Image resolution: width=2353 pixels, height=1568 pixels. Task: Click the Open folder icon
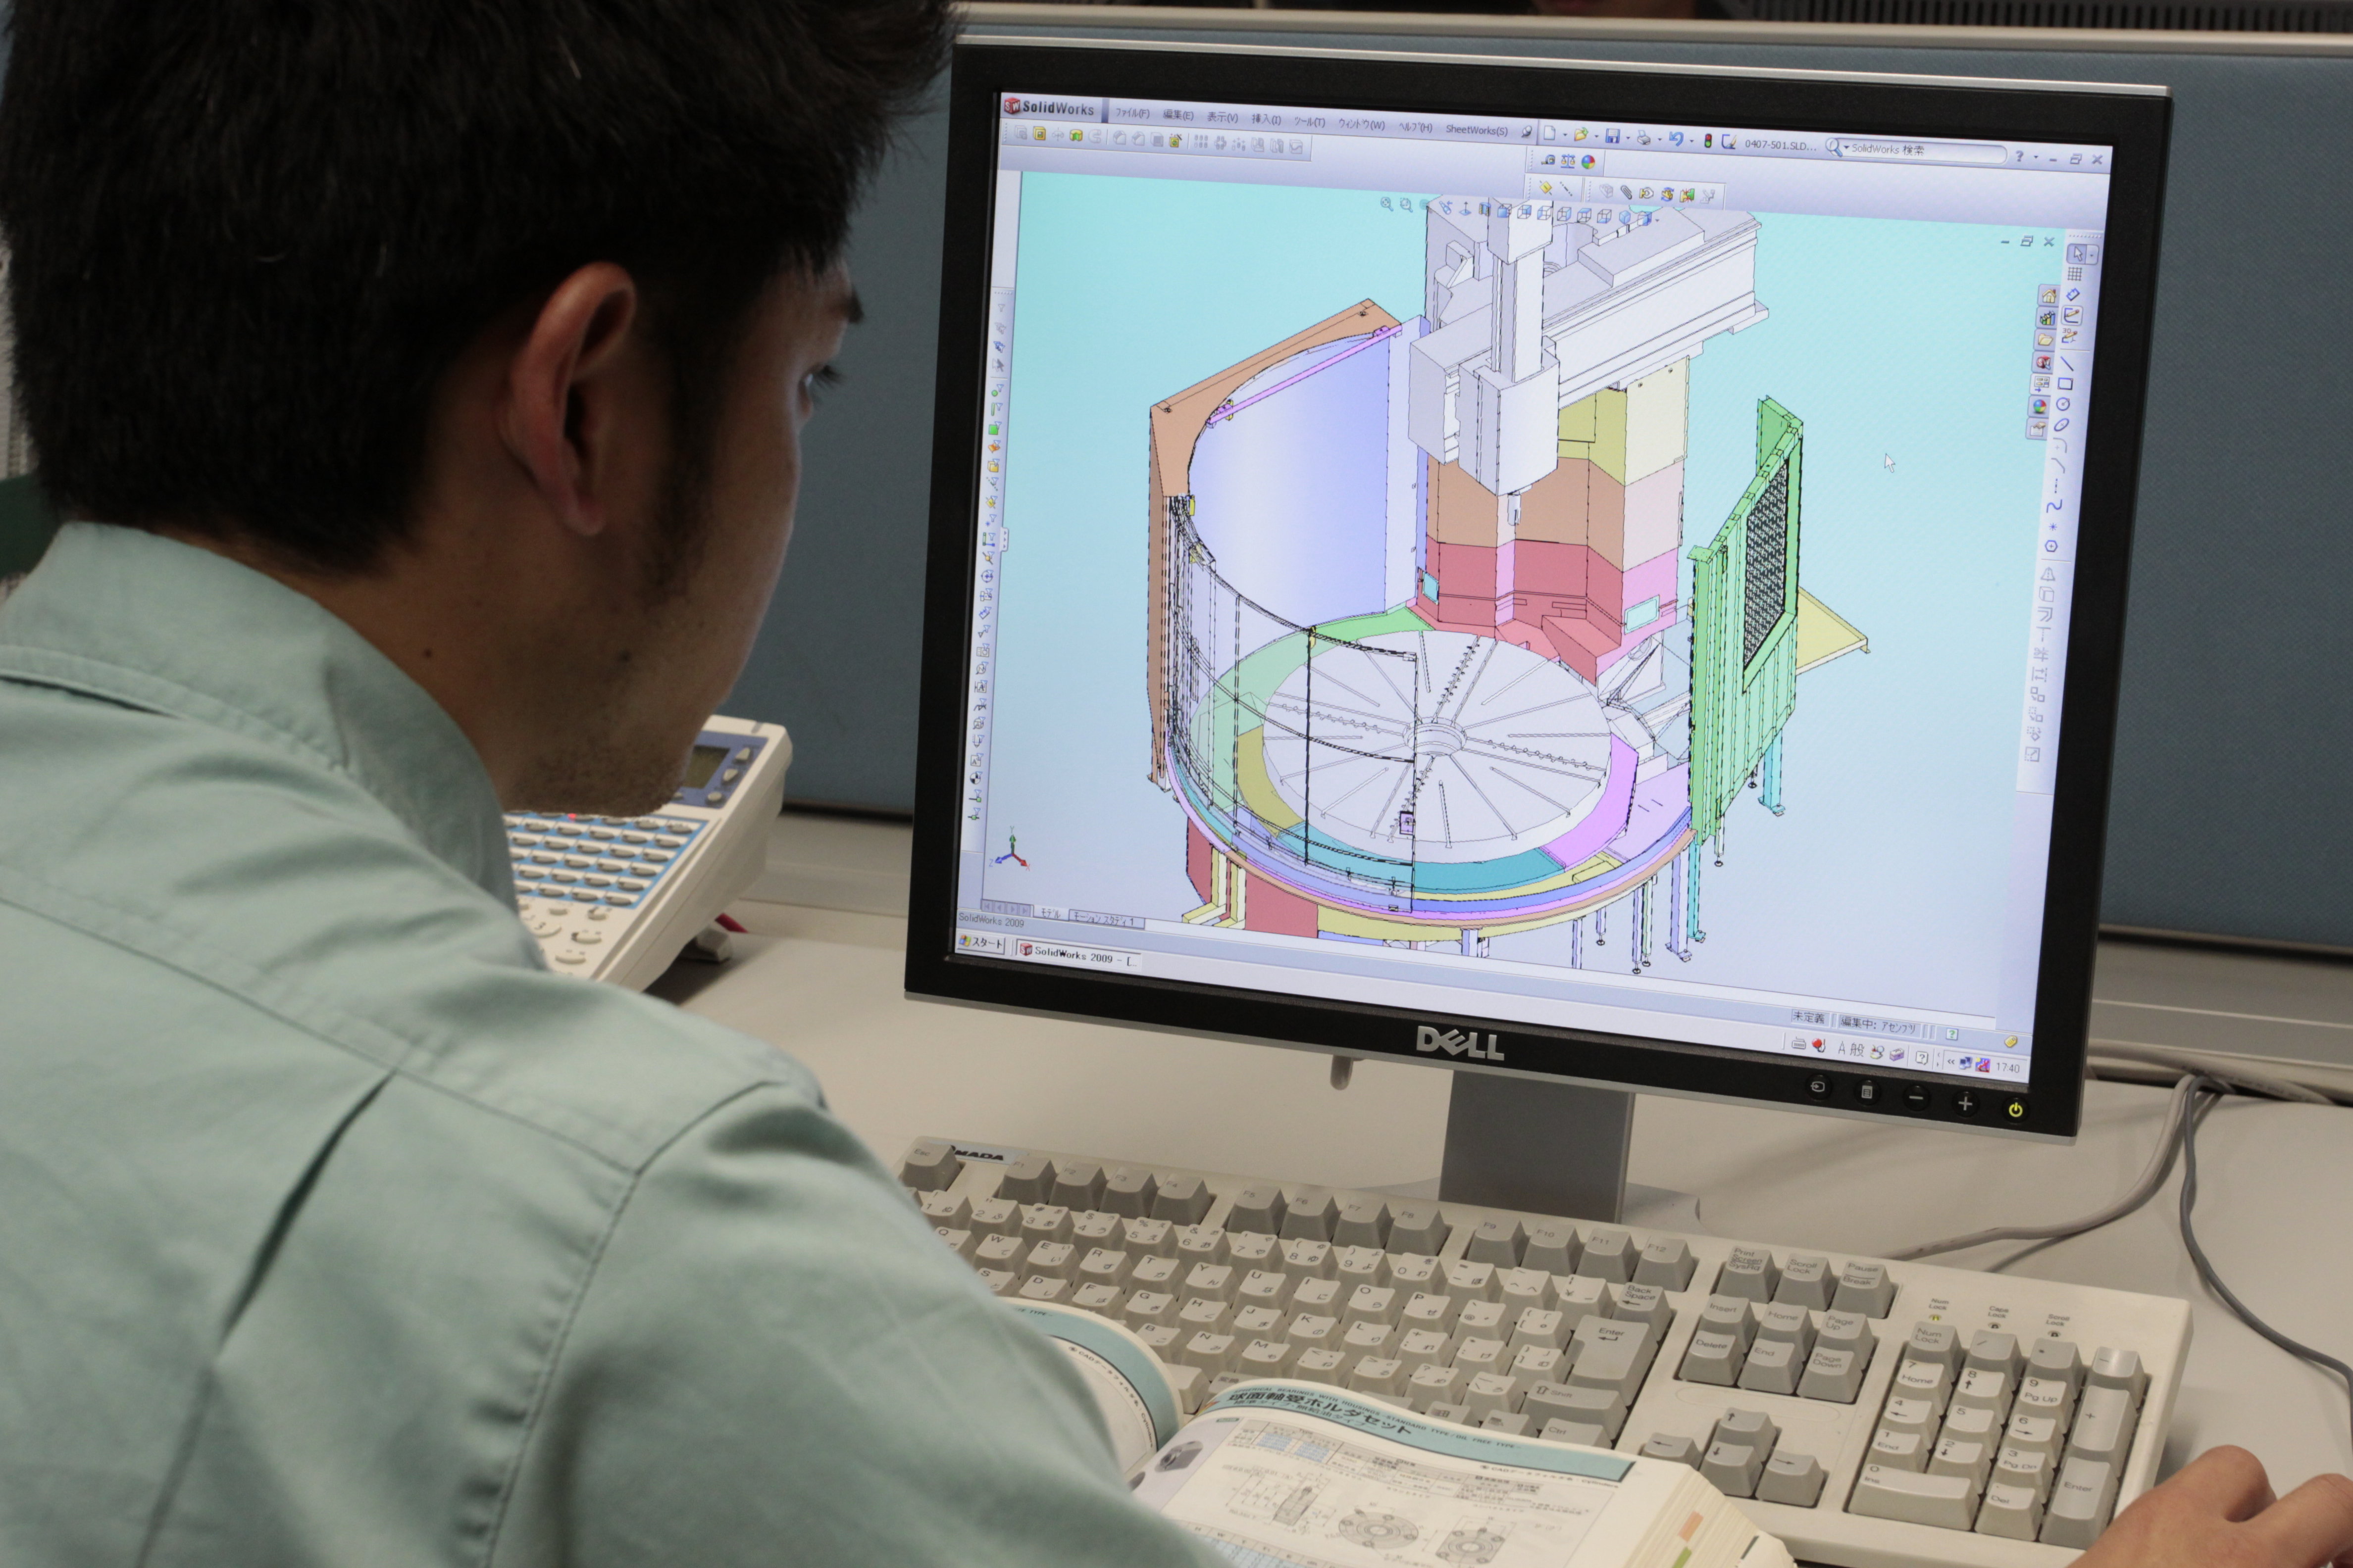tap(1582, 135)
